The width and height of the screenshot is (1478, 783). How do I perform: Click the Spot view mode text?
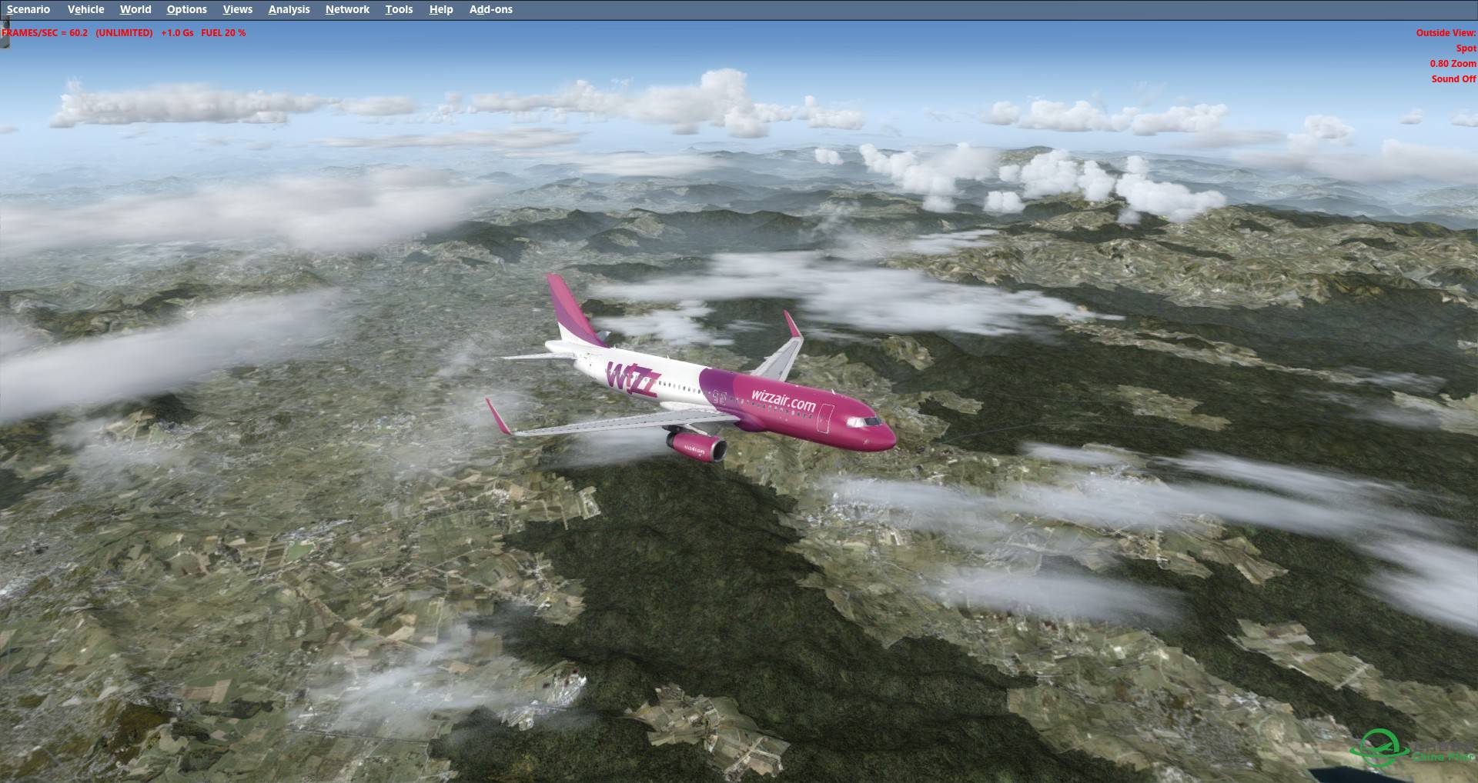point(1466,48)
